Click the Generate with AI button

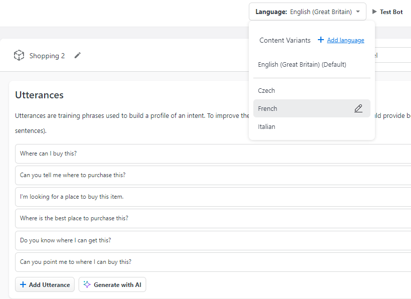click(112, 284)
